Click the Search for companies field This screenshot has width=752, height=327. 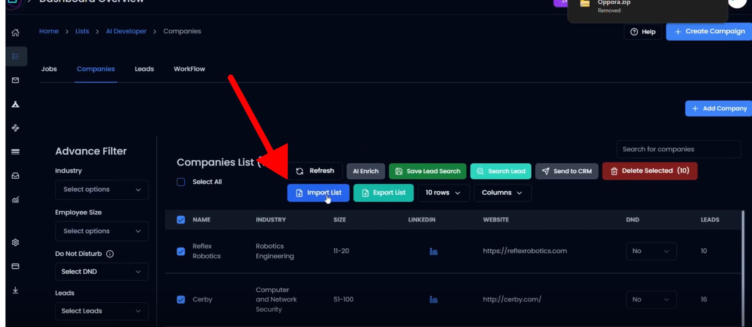click(x=678, y=149)
